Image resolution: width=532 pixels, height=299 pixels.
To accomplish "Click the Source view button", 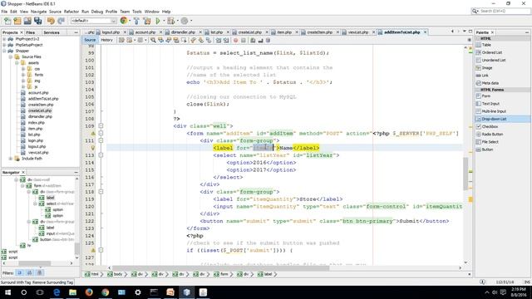I will click(x=90, y=40).
